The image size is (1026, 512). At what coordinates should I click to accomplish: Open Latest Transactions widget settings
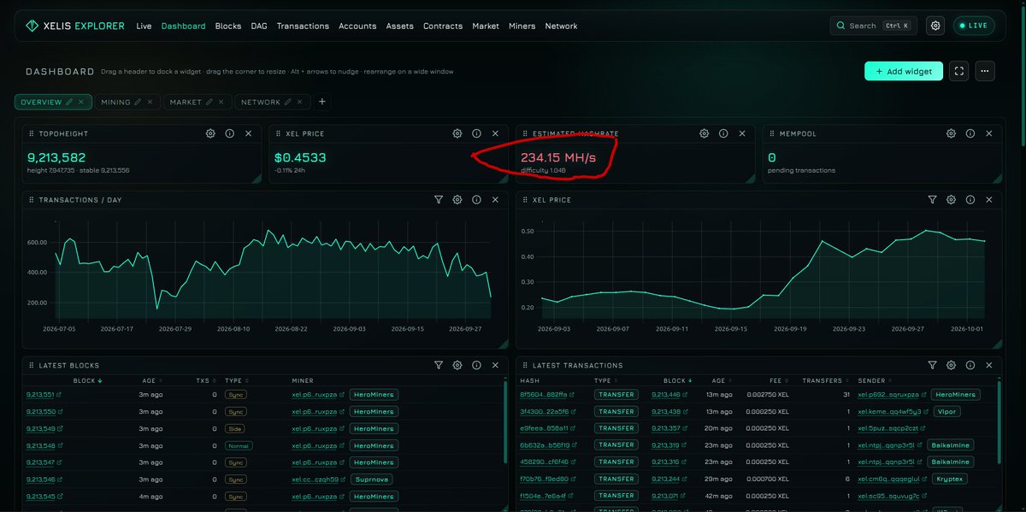[x=952, y=365]
